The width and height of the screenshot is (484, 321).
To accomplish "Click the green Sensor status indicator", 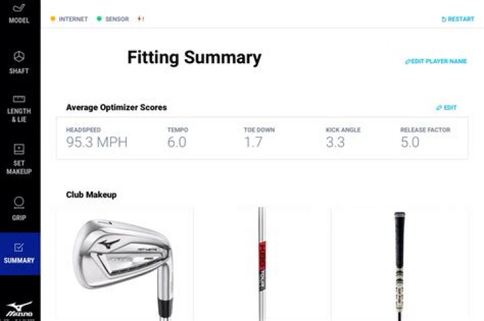I will (99, 19).
